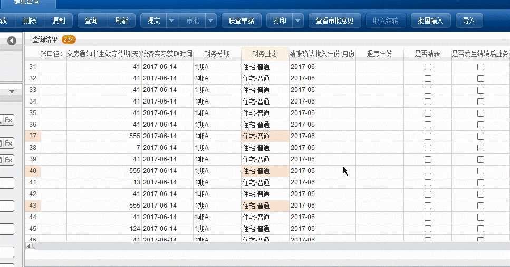Screen dimensions: 510x267
Task: Expand the left panel section triangle
Action: click(x=12, y=91)
